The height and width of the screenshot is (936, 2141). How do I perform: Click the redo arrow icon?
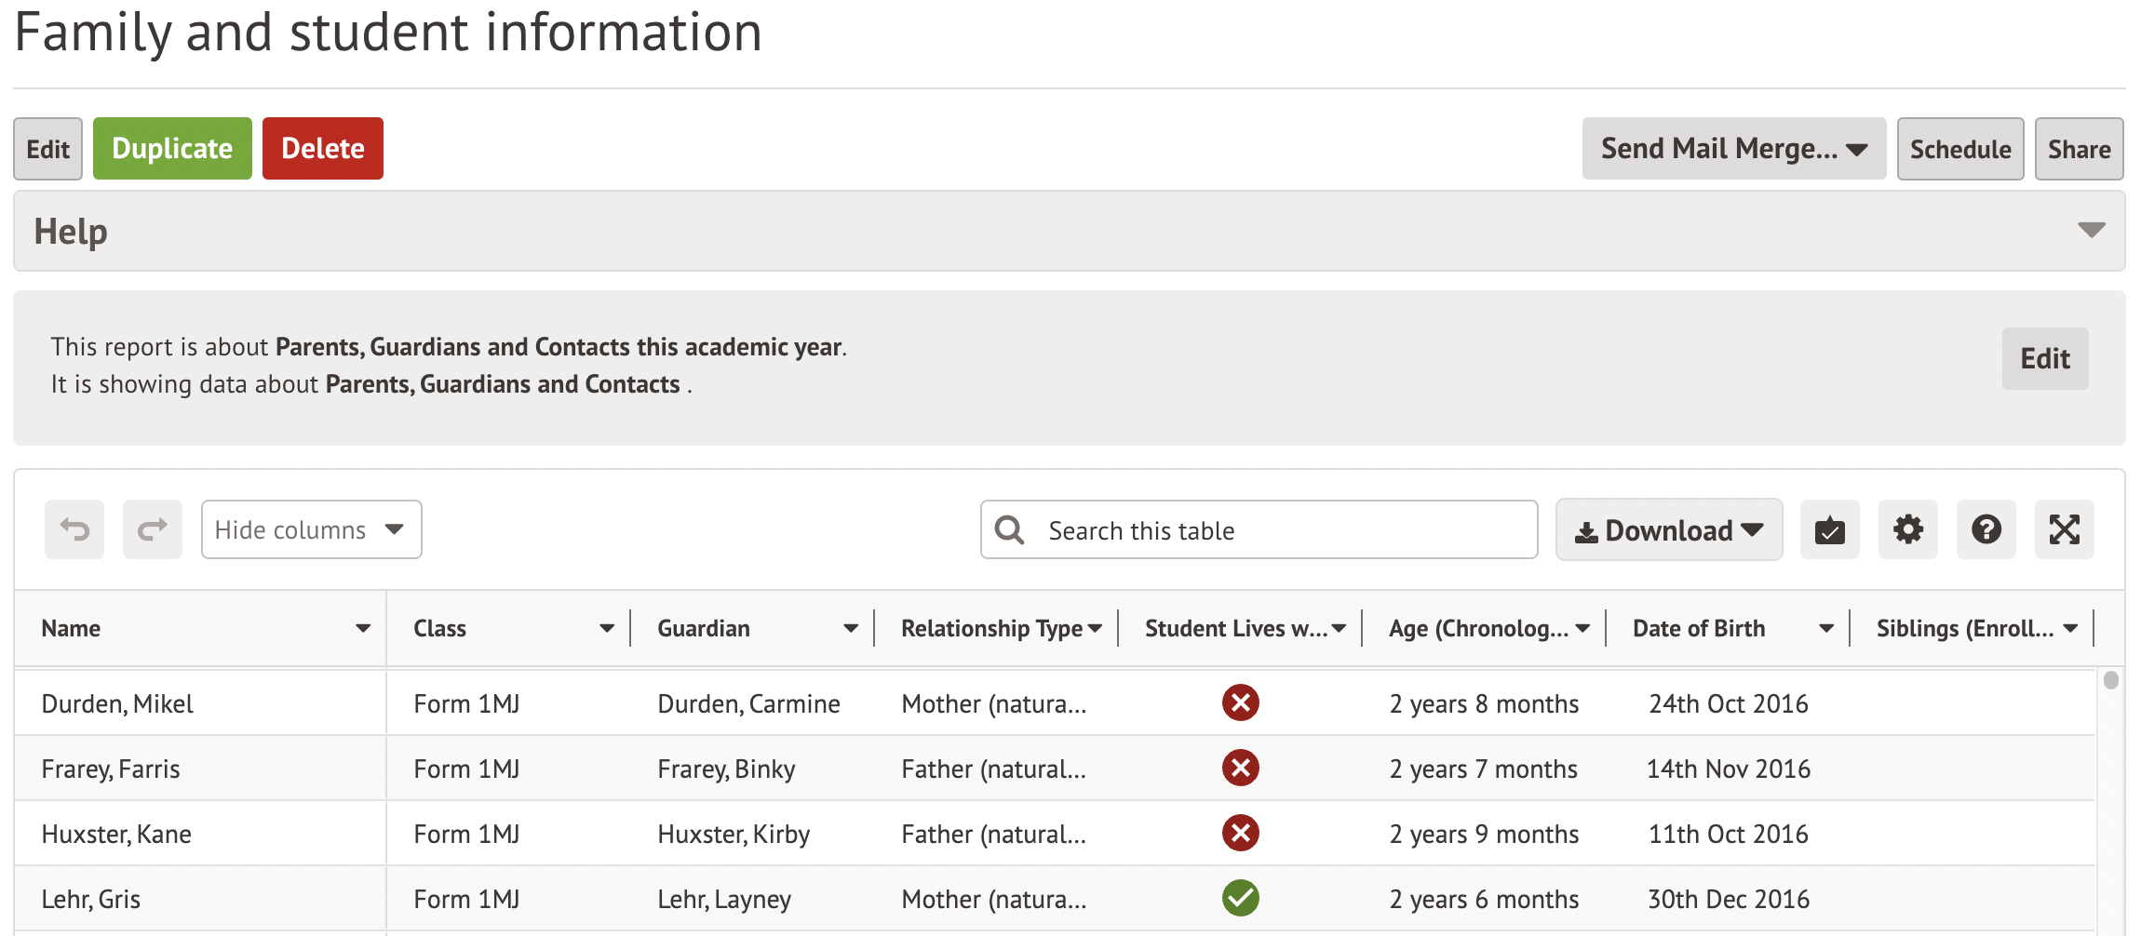(x=153, y=529)
